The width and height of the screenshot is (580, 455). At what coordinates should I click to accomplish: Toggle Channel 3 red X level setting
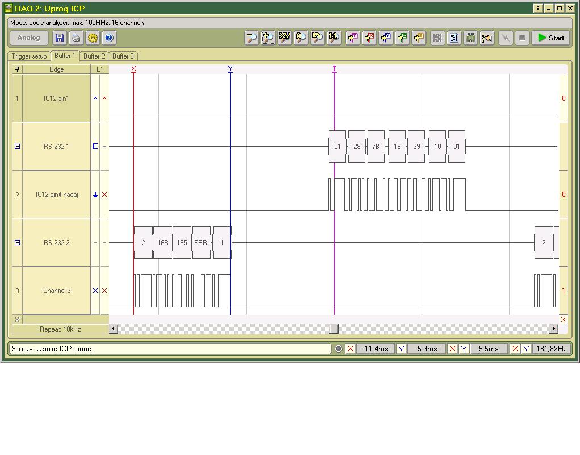(x=105, y=291)
